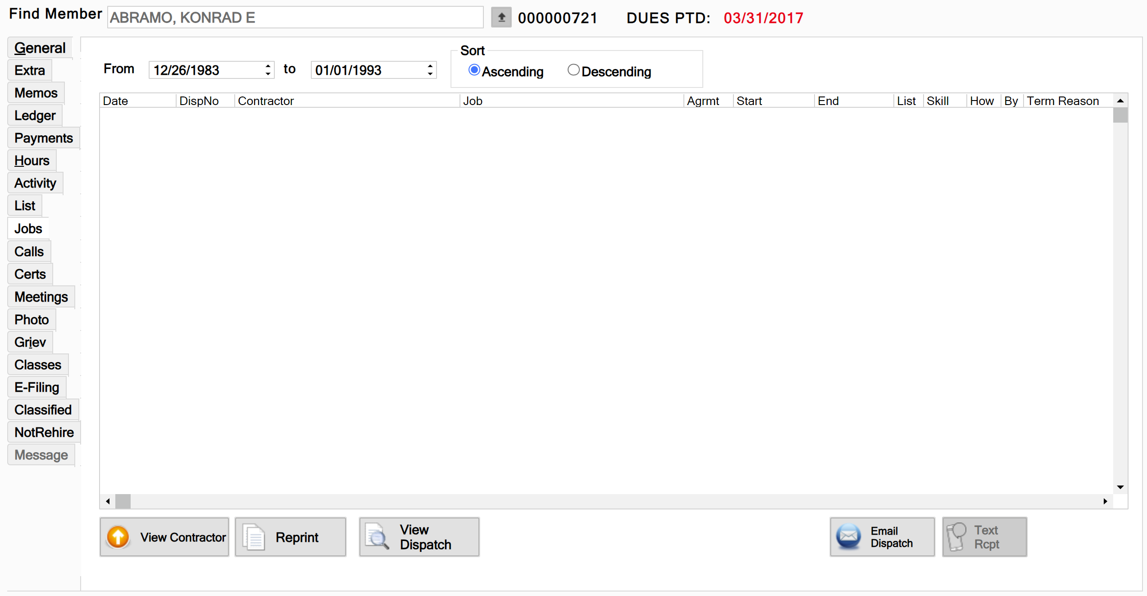
Task: Click the Reprint document icon
Action: [254, 537]
